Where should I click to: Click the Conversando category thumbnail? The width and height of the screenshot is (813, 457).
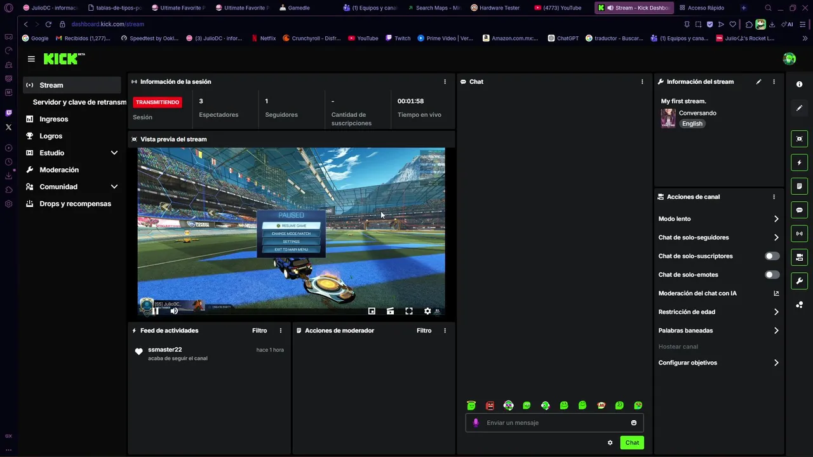(x=668, y=118)
